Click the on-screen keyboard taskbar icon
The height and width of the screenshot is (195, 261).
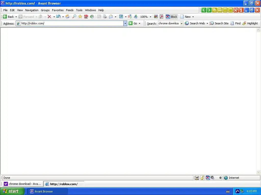click(228, 191)
